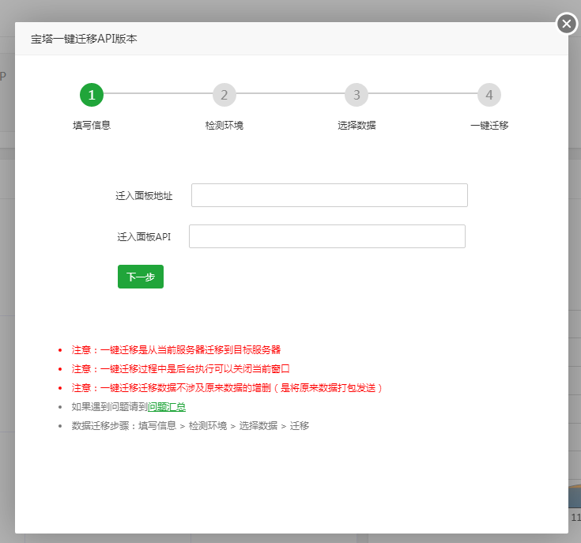Screen dimensions: 581x543
Task: Click the 一键迁移 step label
Action: (x=489, y=126)
